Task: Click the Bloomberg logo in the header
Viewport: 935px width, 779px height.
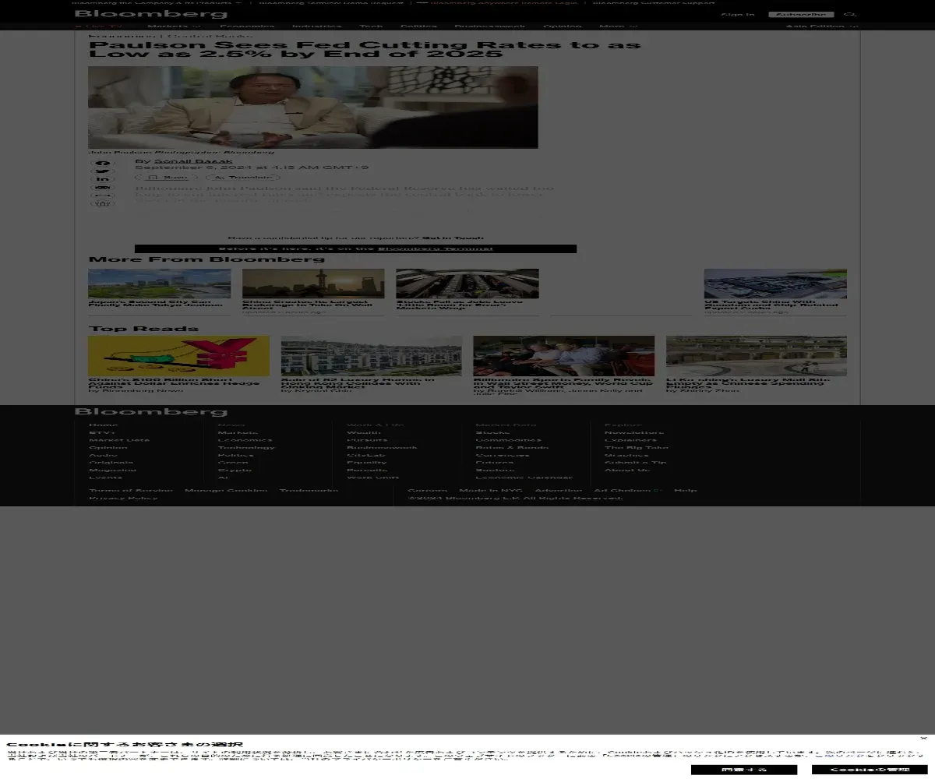Action: (151, 13)
